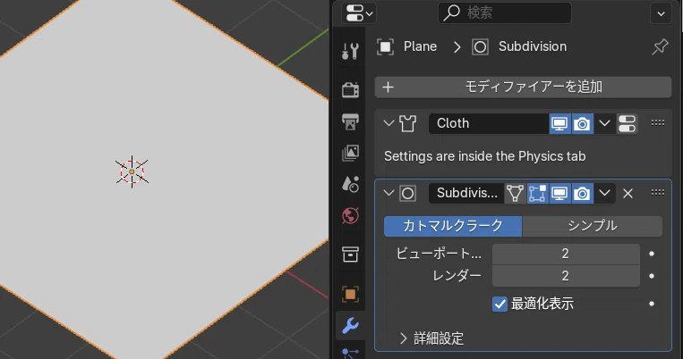Select カトマルクラーク subdivision type
This screenshot has width=683, height=359.
coord(453,226)
